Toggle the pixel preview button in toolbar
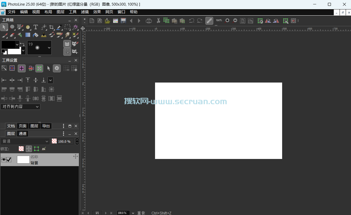 (x=209, y=21)
